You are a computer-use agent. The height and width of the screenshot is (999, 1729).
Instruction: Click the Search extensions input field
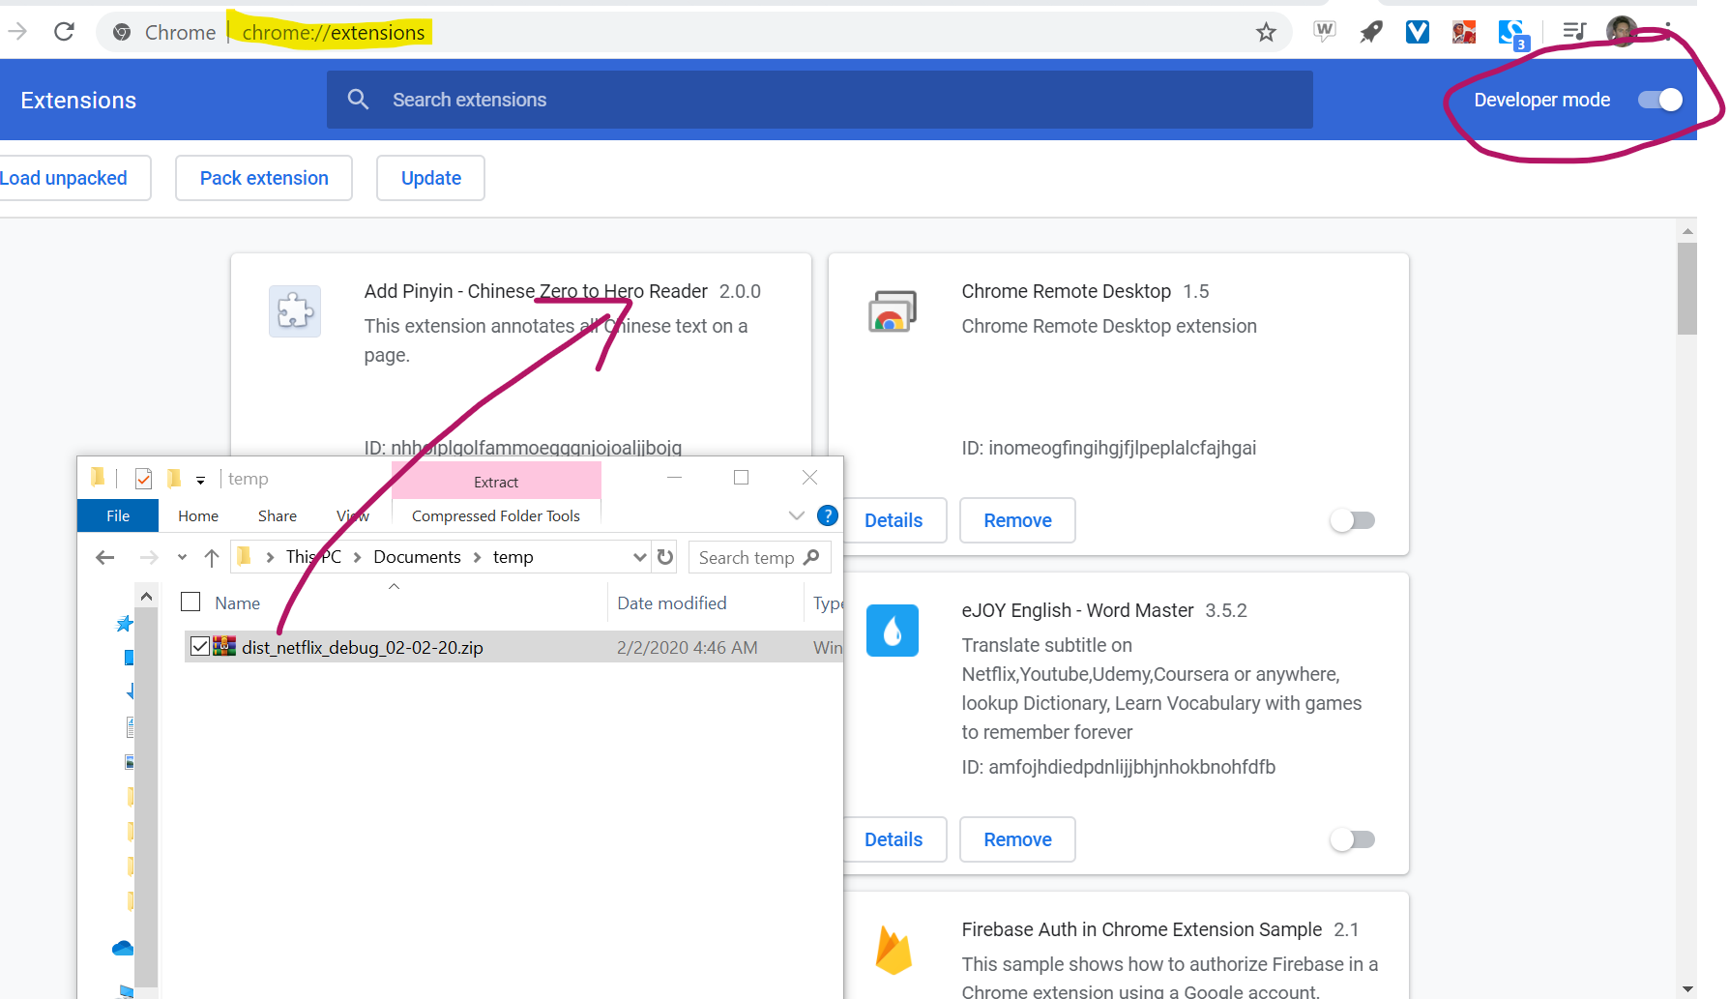(x=819, y=100)
